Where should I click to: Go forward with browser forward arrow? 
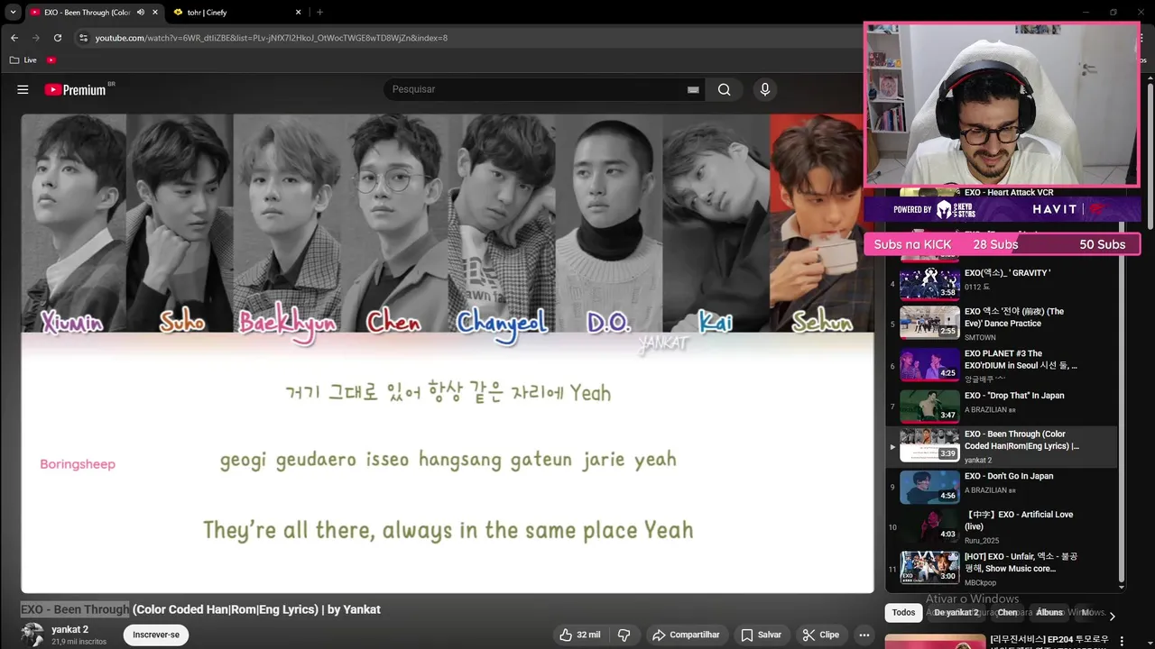click(x=36, y=38)
